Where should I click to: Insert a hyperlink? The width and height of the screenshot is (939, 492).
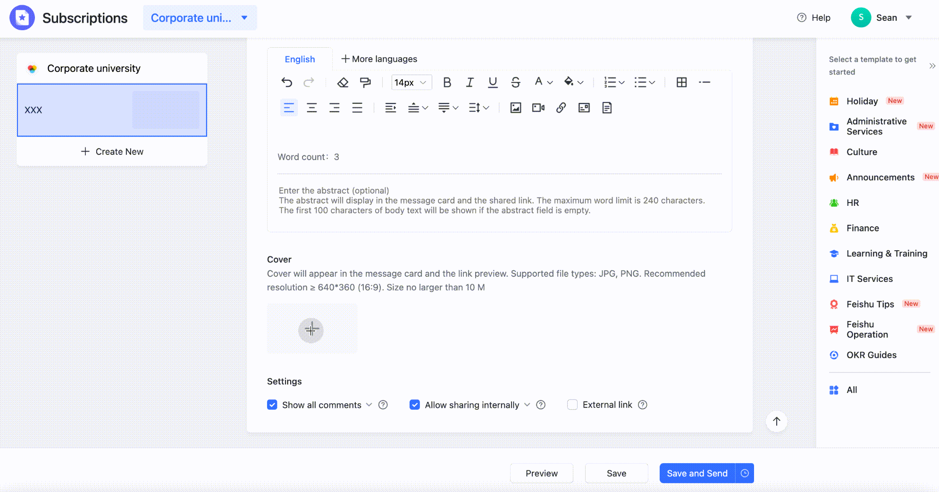561,108
